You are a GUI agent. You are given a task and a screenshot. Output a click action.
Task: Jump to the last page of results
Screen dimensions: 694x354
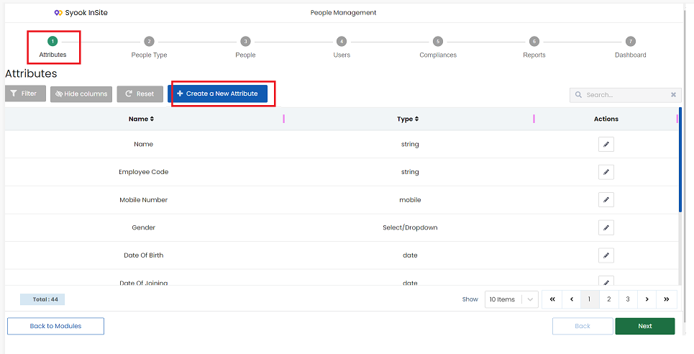[x=667, y=299]
